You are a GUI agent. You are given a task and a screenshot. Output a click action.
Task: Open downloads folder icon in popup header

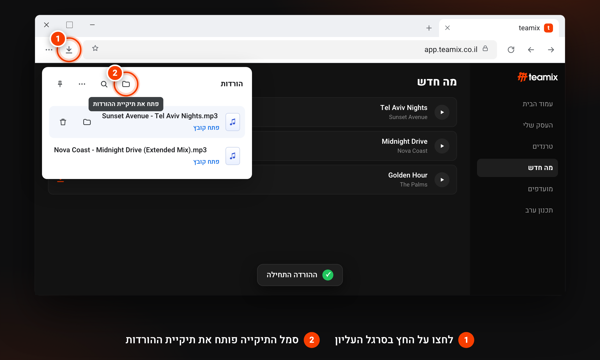[x=126, y=84]
